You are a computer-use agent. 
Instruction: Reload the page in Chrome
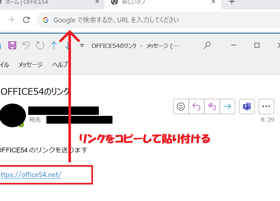26,20
